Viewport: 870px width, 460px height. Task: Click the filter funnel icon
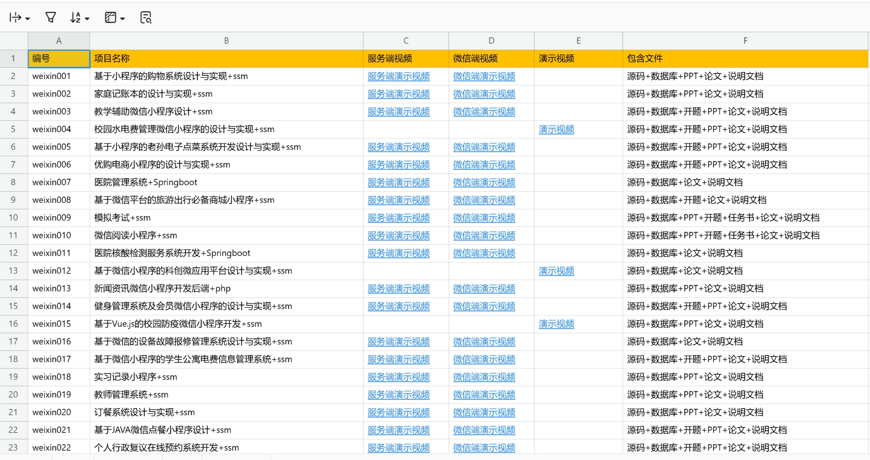pos(51,18)
